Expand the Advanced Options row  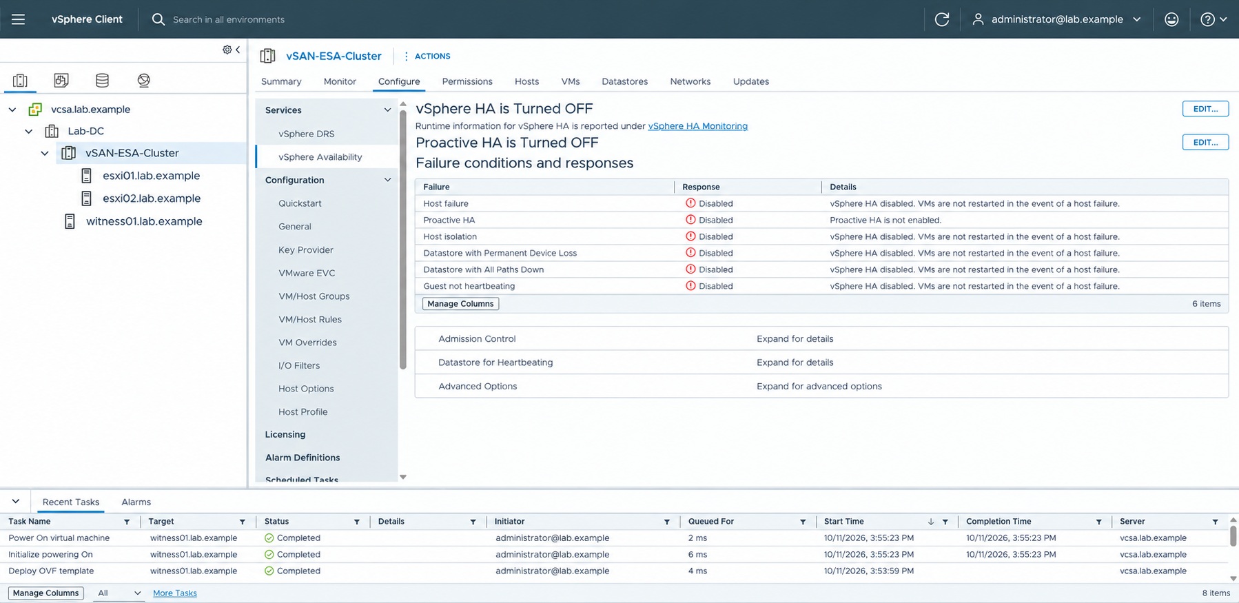pos(821,386)
